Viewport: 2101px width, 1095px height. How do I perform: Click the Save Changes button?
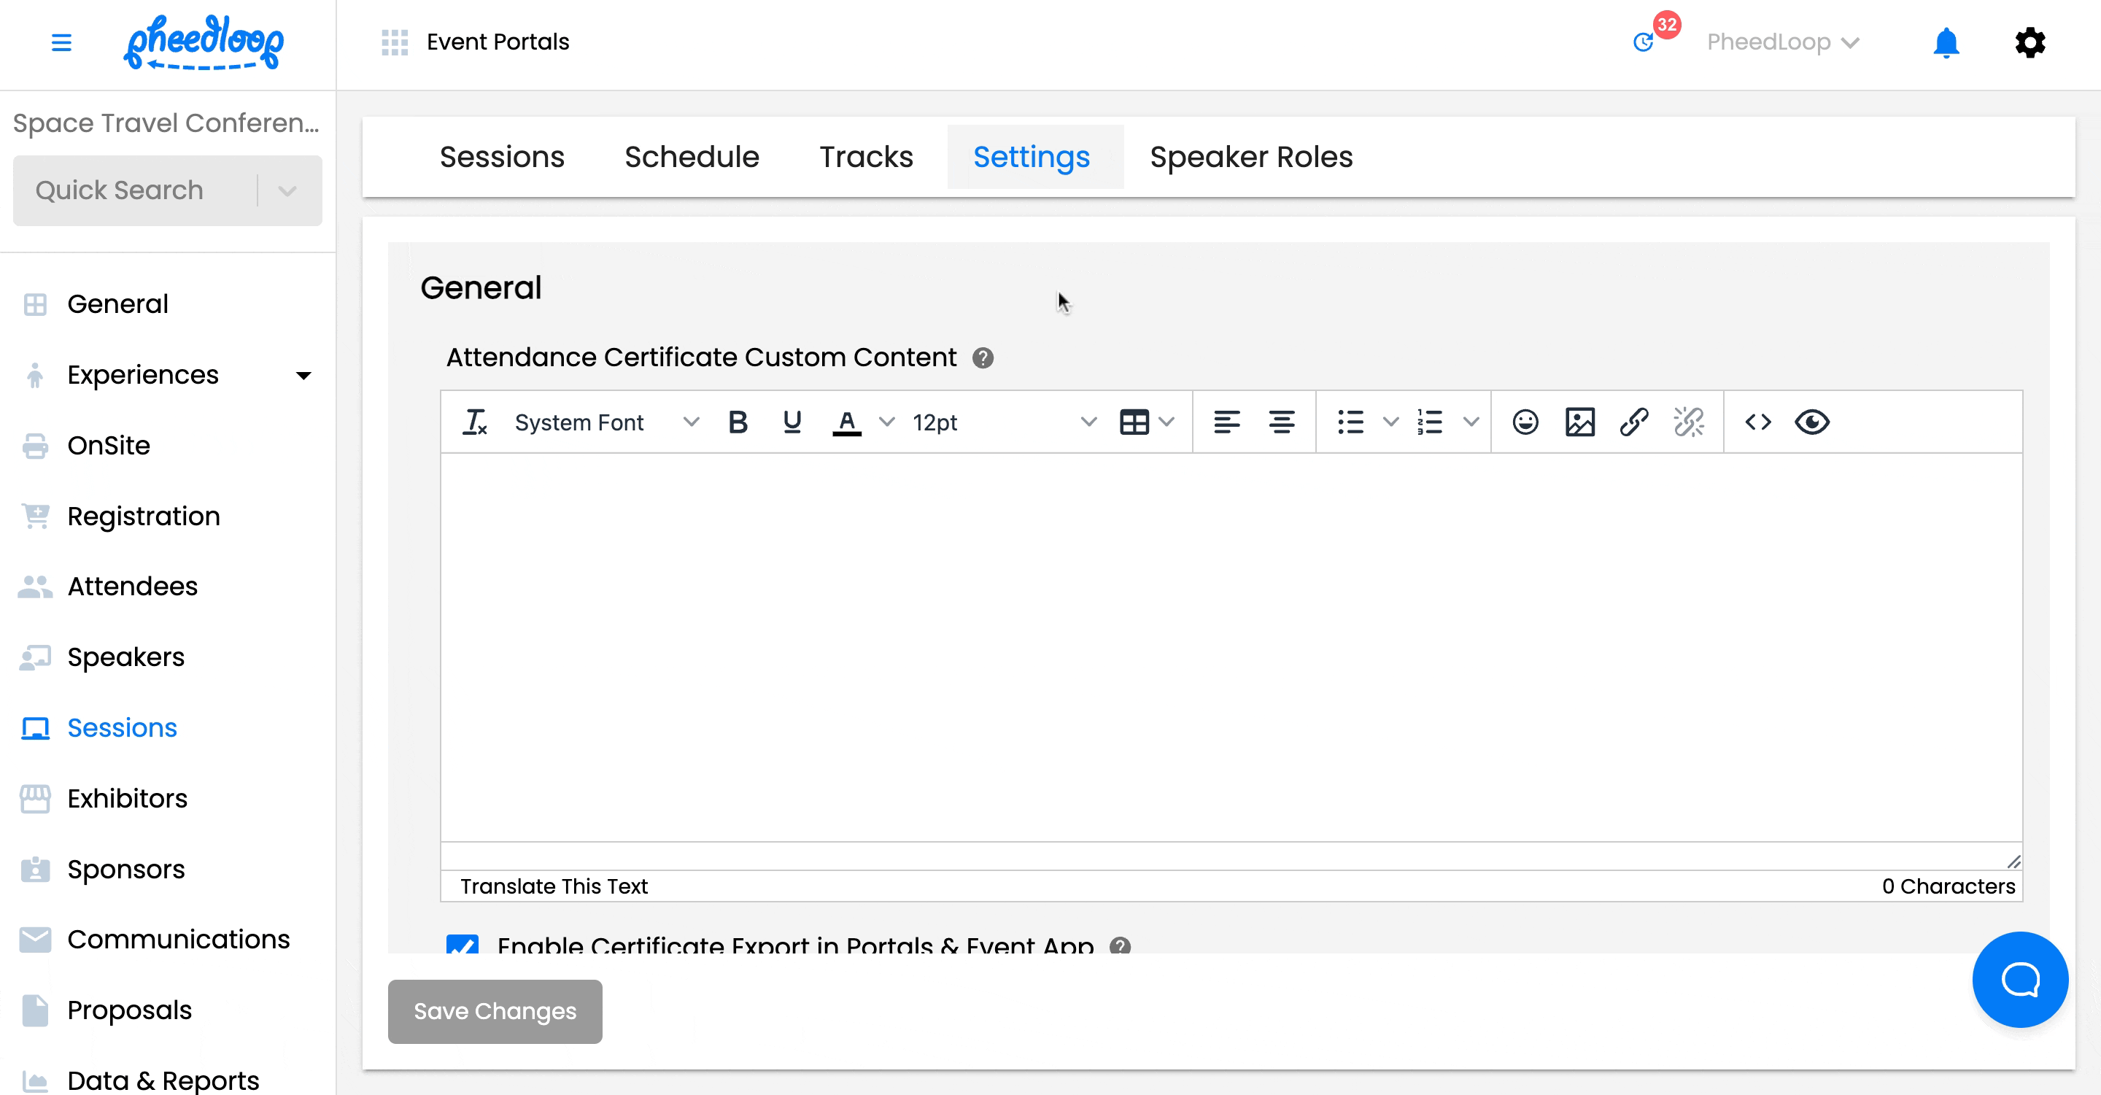pyautogui.click(x=495, y=1011)
